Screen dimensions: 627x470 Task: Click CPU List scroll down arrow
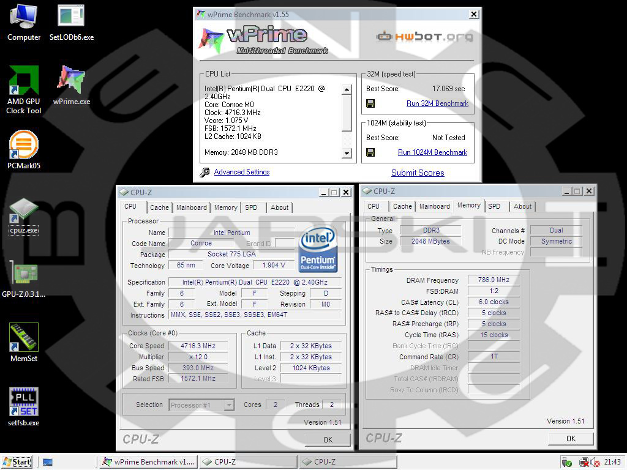[x=347, y=153]
